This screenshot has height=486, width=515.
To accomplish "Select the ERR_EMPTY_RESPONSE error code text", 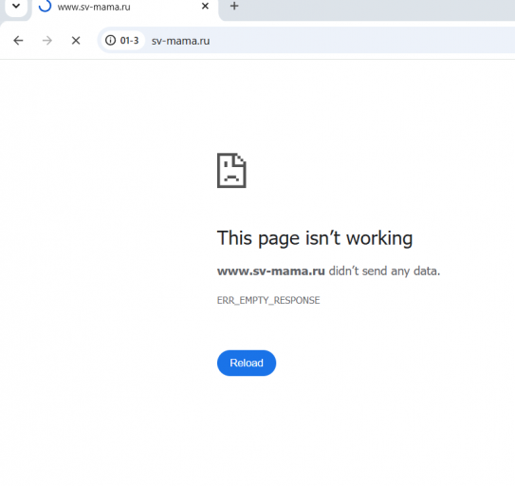I will pos(268,300).
